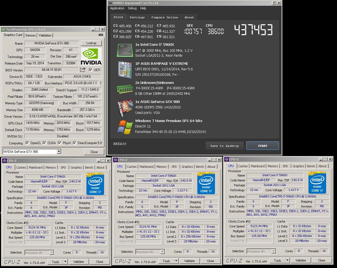Toggle the PhysX checkbox
Viewport: 337px width, 268px height.
pyautogui.click(x=60, y=143)
